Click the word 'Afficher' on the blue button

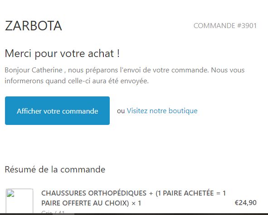[x=29, y=111]
